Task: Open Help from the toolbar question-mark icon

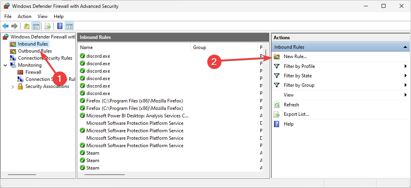Action: [60, 26]
